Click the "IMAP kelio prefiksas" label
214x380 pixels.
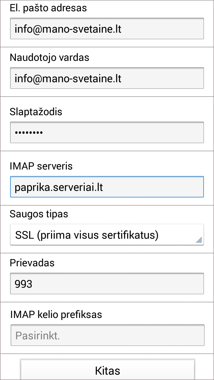pos(56,314)
